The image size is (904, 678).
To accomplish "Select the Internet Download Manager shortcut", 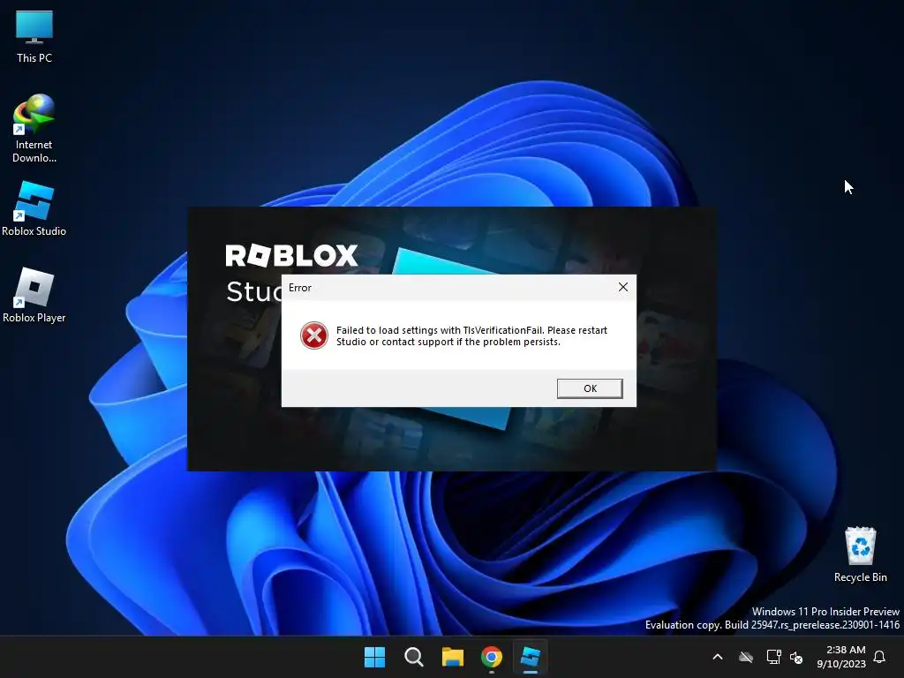I will (34, 128).
